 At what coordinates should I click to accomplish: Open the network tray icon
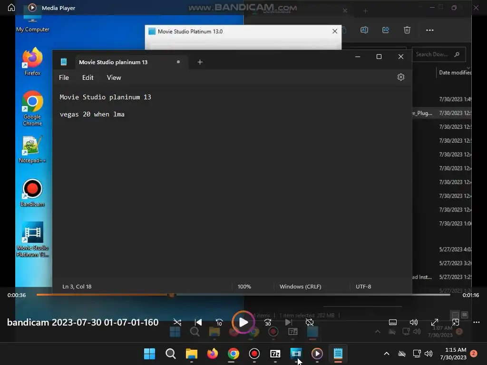417,354
